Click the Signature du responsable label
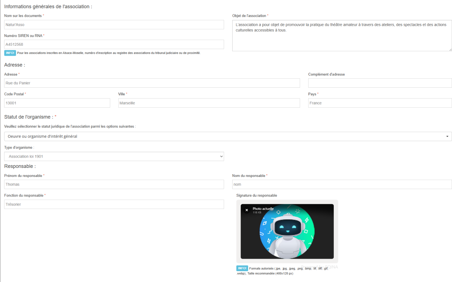This screenshot has width=452, height=282. click(257, 196)
